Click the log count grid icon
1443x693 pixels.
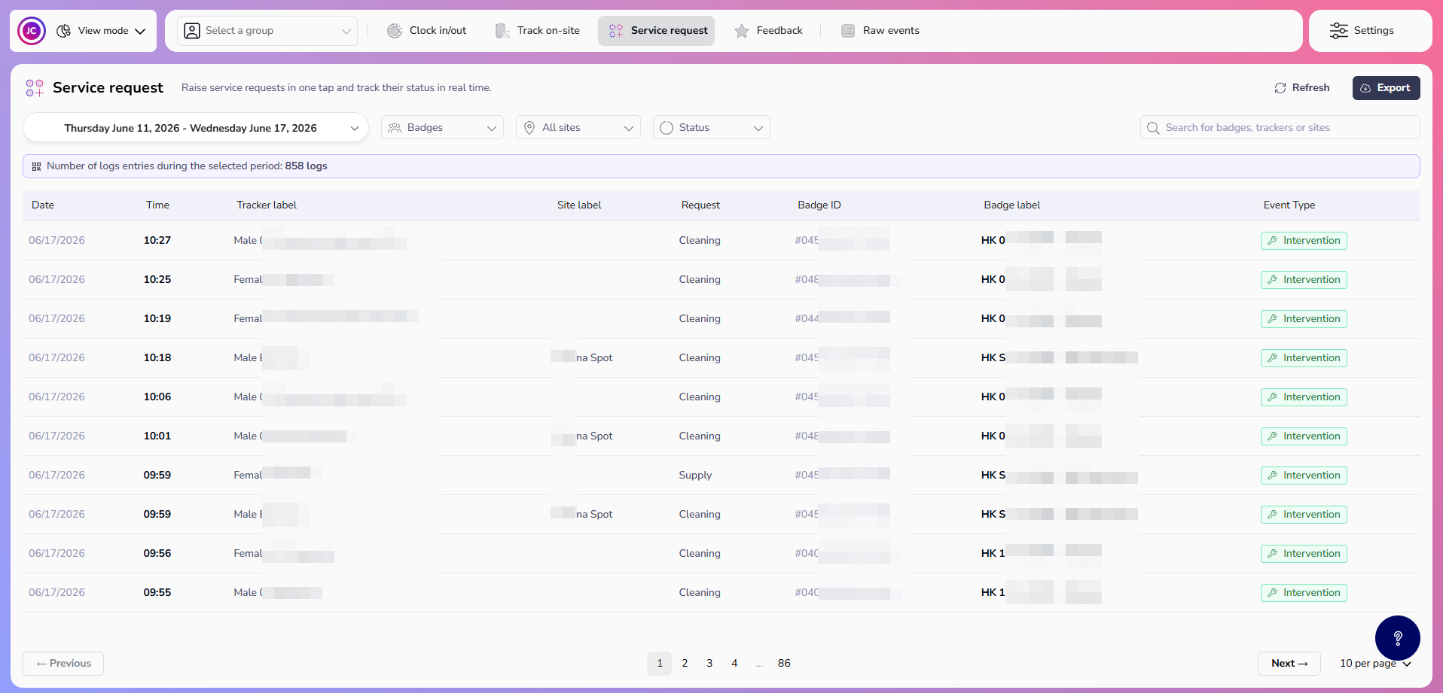[x=36, y=166]
